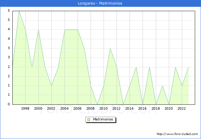The width and height of the screenshot is (201, 139).
Task: Click the green Matrimonios legend swatch
Action: coord(89,120)
